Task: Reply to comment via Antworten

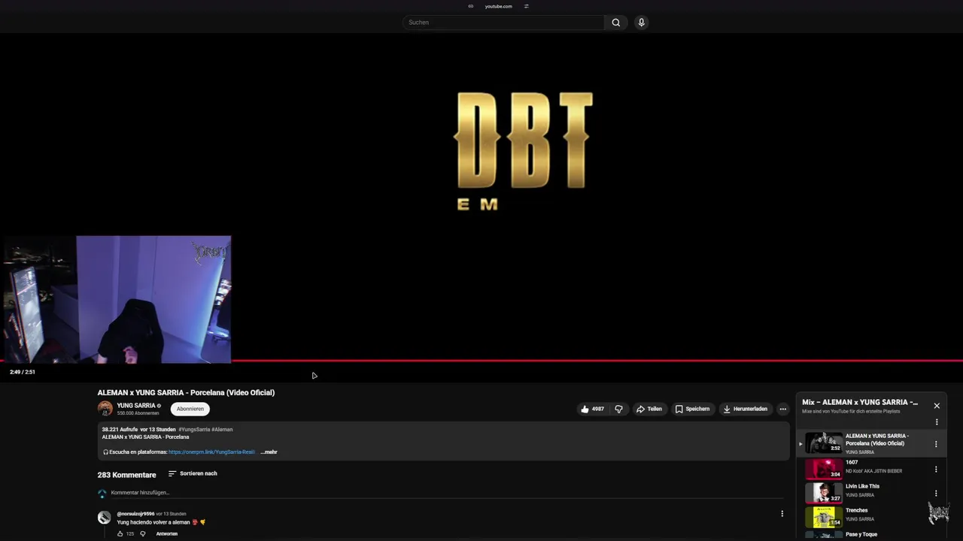Action: tap(167, 533)
